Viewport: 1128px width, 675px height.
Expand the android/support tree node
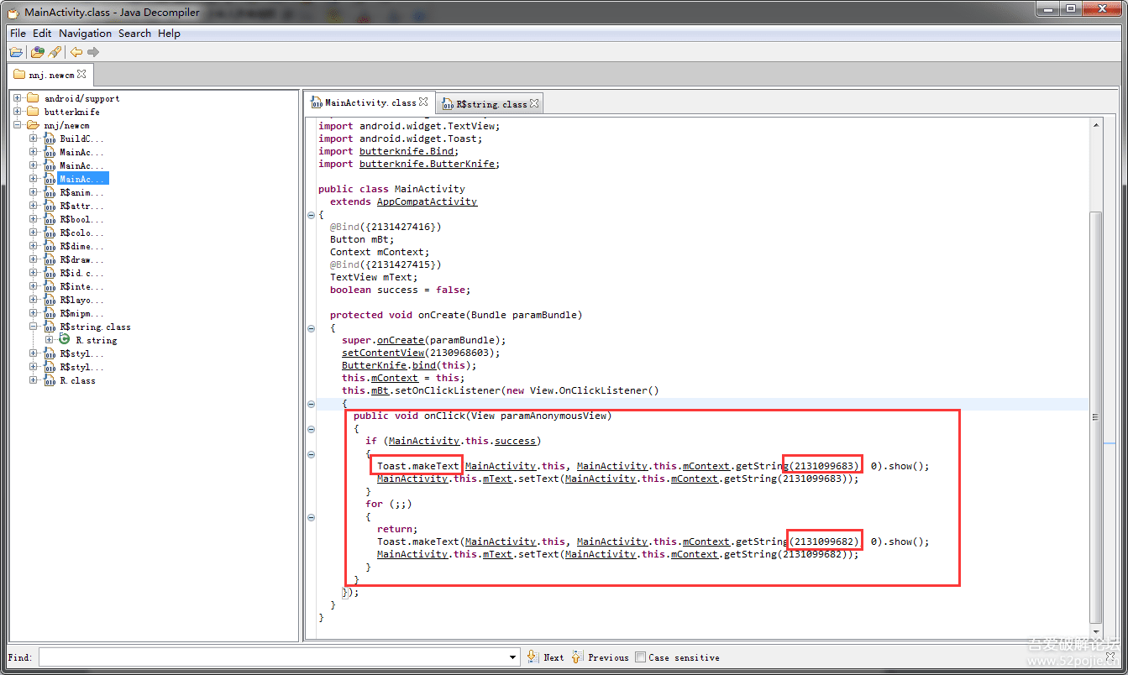[17, 98]
